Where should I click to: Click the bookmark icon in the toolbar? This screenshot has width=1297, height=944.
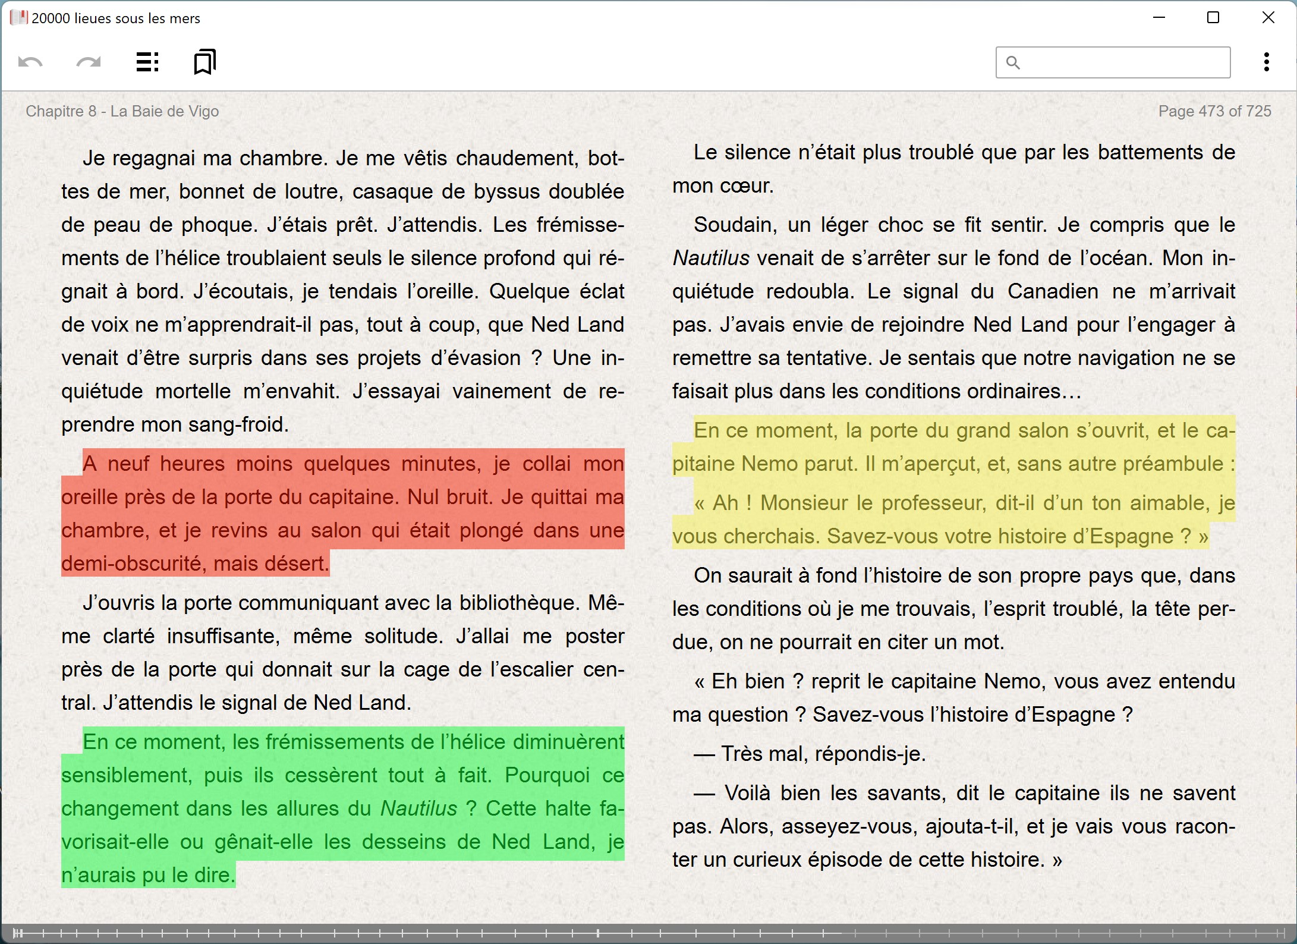click(204, 61)
